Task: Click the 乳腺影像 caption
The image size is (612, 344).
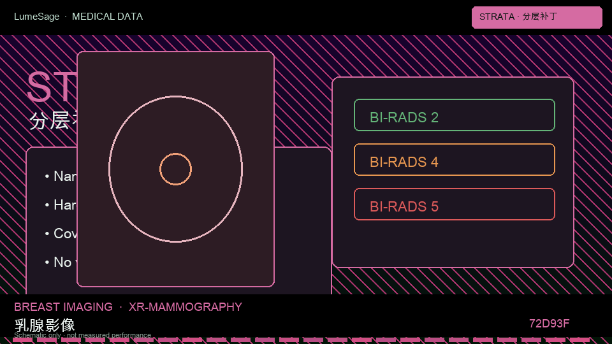Action: coord(45,325)
